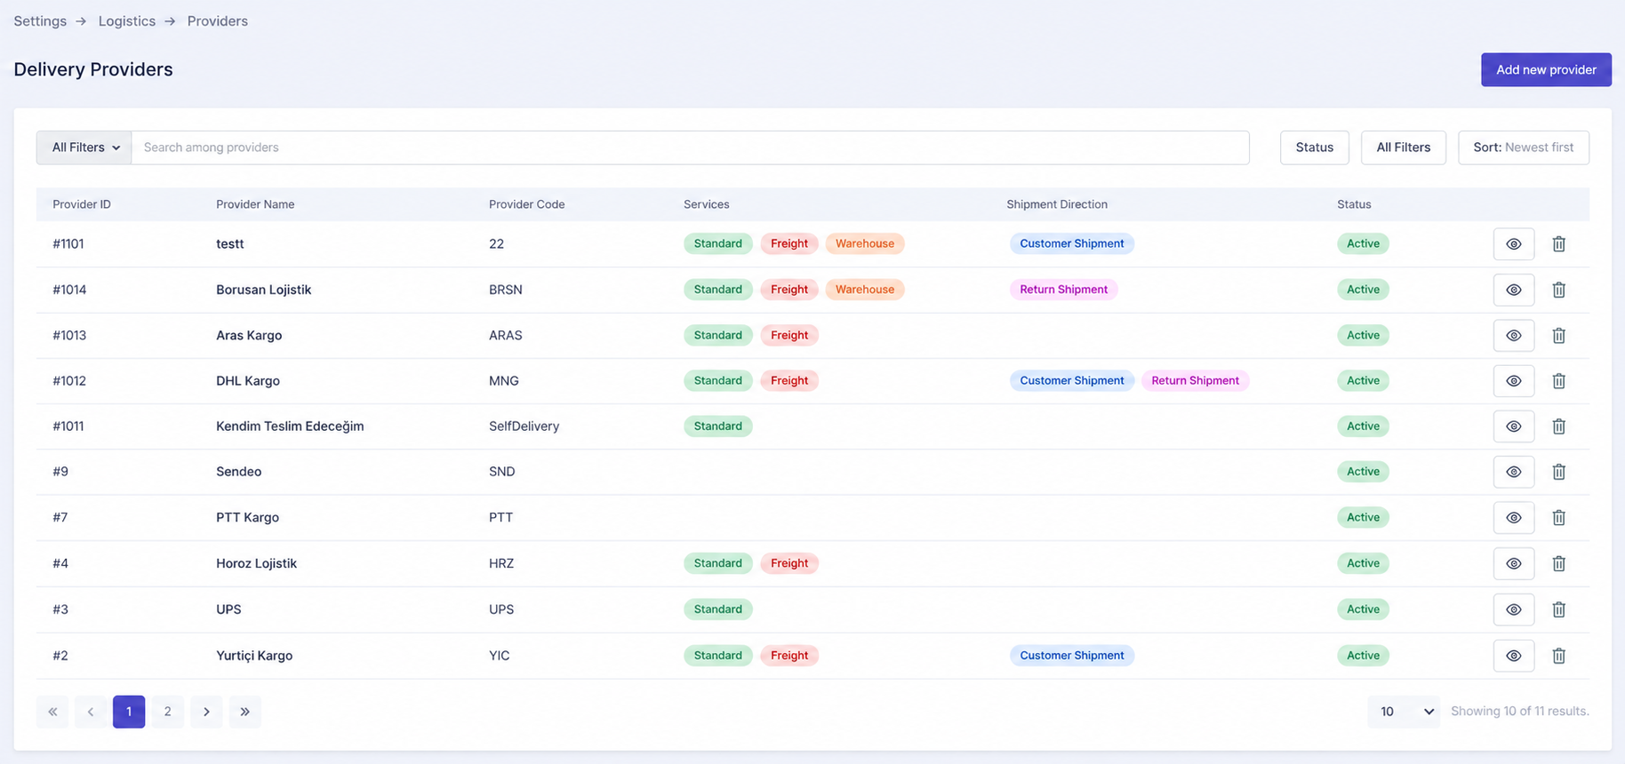Open eye view for Borusan Lojistik
Image resolution: width=1625 pixels, height=764 pixels.
[1514, 290]
